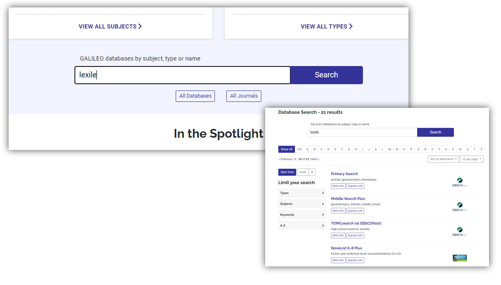Click More Info for Middle Search Plus
This screenshot has width=501, height=285.
(338, 211)
